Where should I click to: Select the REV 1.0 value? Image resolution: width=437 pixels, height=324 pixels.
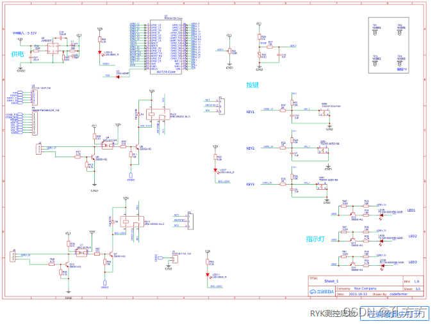[x=416, y=281]
